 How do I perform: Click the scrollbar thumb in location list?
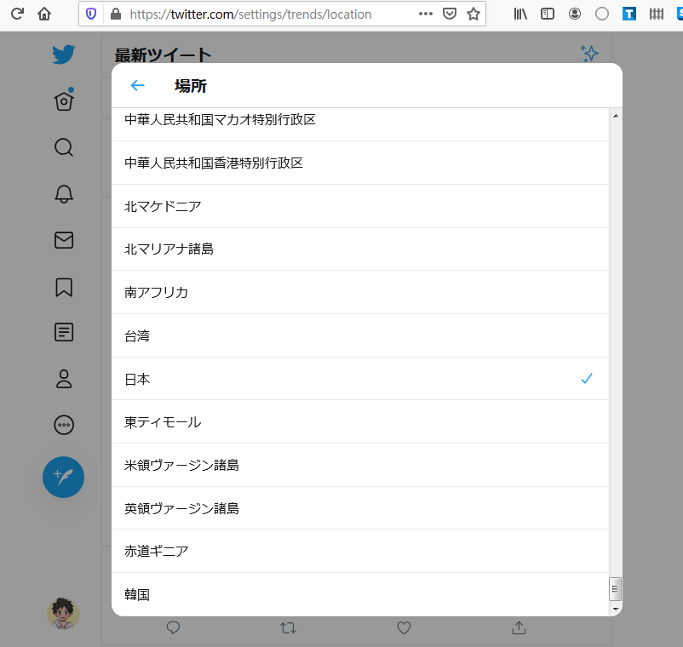coord(615,589)
